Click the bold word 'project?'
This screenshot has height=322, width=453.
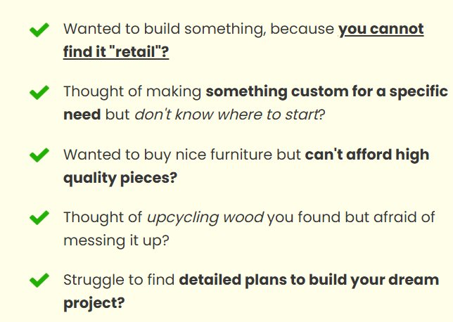94,303
